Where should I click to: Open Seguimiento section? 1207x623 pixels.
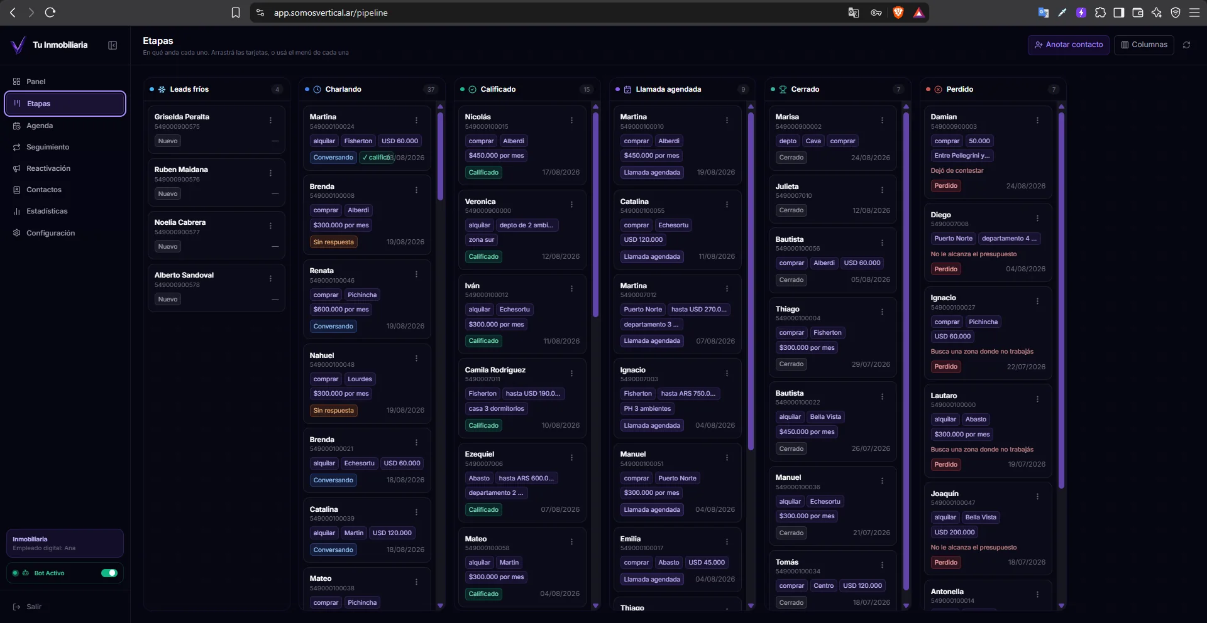tap(65, 147)
